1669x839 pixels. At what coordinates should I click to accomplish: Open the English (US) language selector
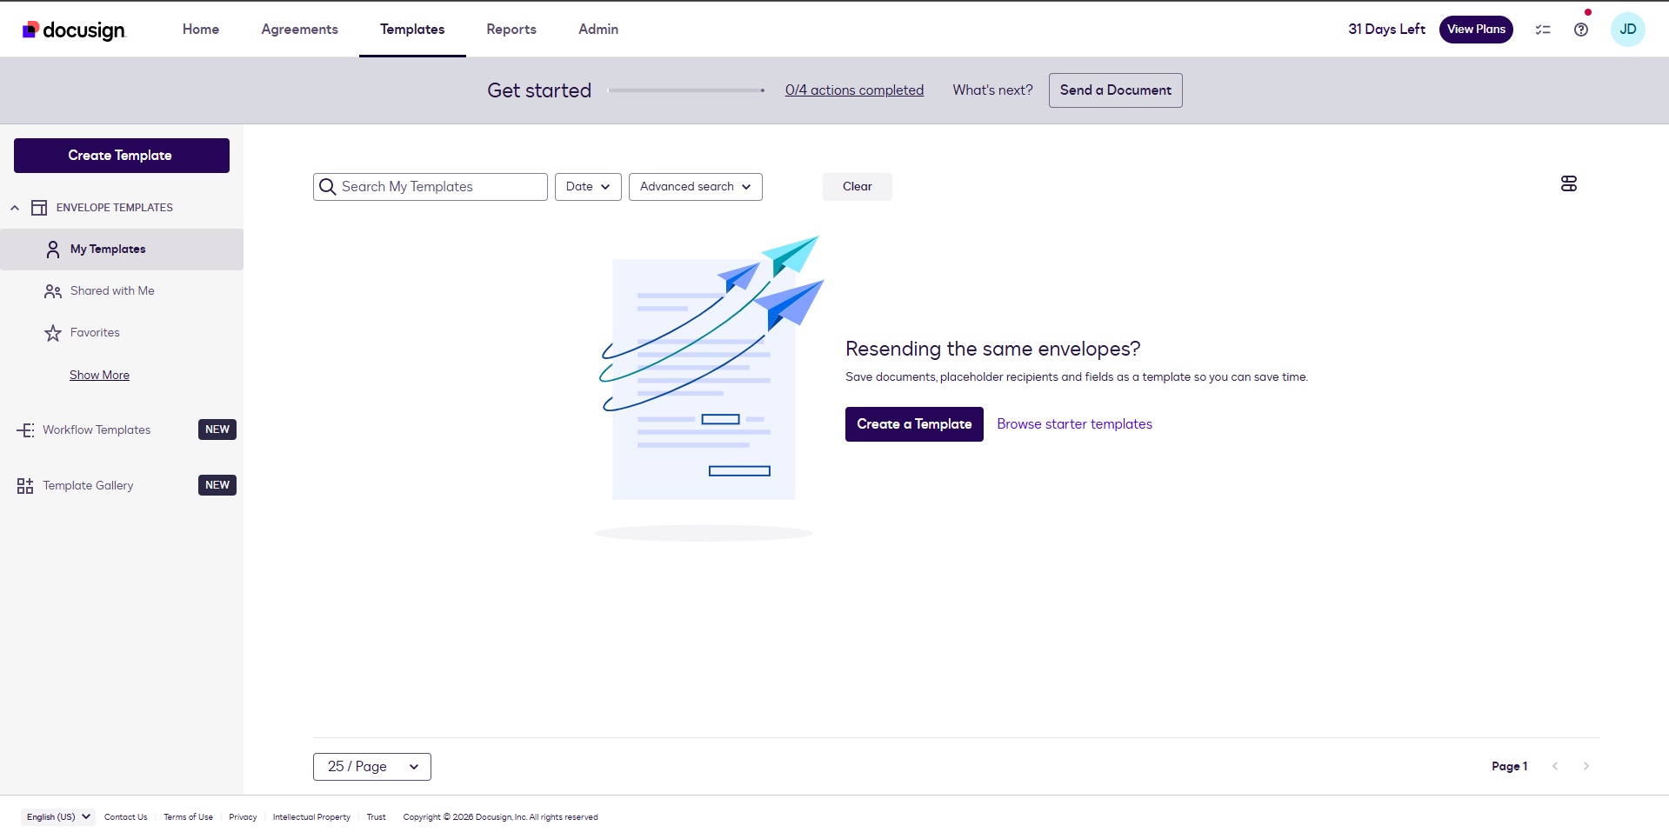57,817
